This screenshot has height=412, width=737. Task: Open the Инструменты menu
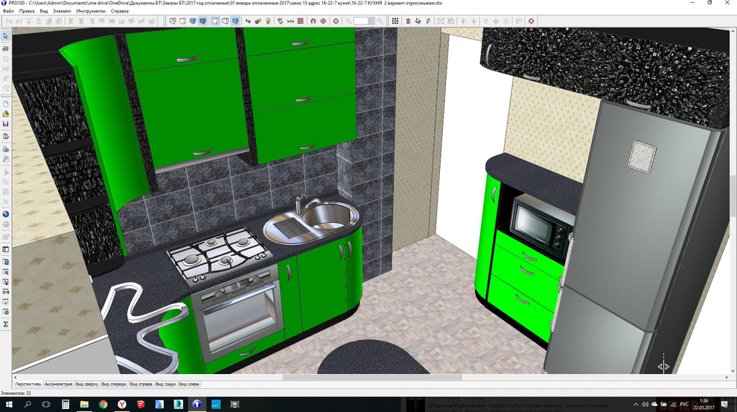pos(90,11)
